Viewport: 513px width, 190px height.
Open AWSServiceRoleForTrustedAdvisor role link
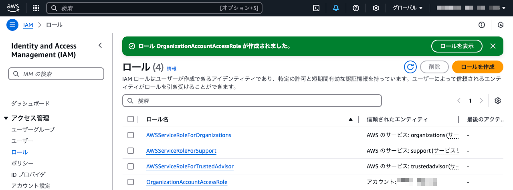pyautogui.click(x=190, y=166)
